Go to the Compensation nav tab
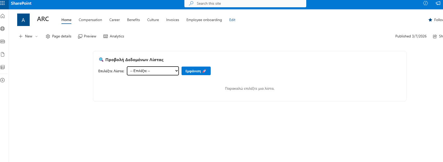443x162 pixels. (x=90, y=20)
